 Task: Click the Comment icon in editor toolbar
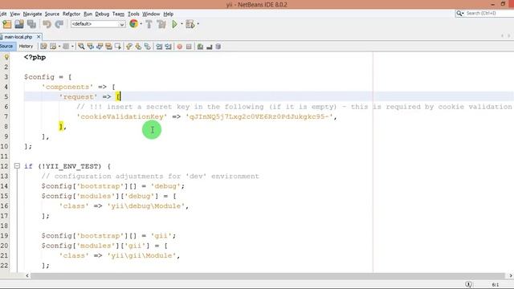(x=200, y=47)
